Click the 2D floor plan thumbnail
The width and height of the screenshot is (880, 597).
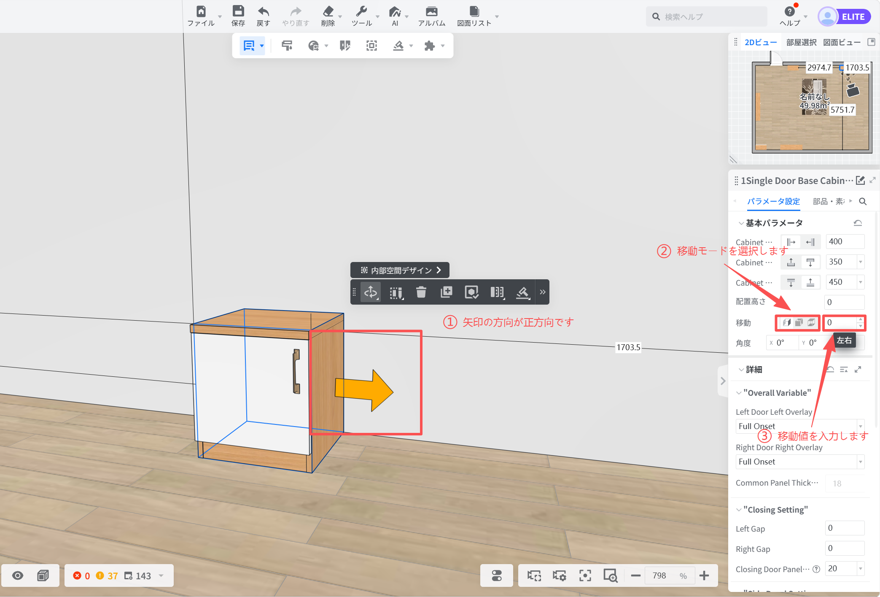coord(812,107)
